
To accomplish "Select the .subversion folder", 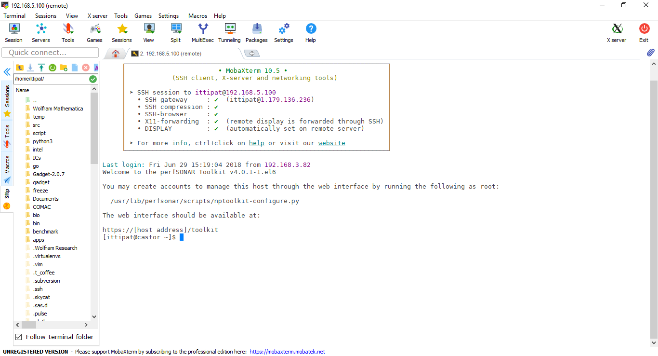I will [x=46, y=281].
